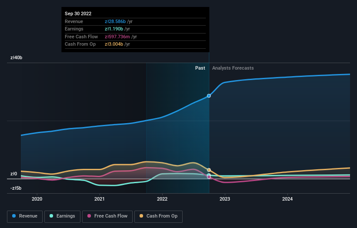Click the 2023 x-axis label
Viewport: 357px width, 228px height.
(x=225, y=199)
